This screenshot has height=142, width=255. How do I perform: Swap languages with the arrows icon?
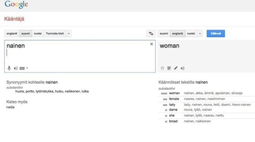[x=151, y=34]
